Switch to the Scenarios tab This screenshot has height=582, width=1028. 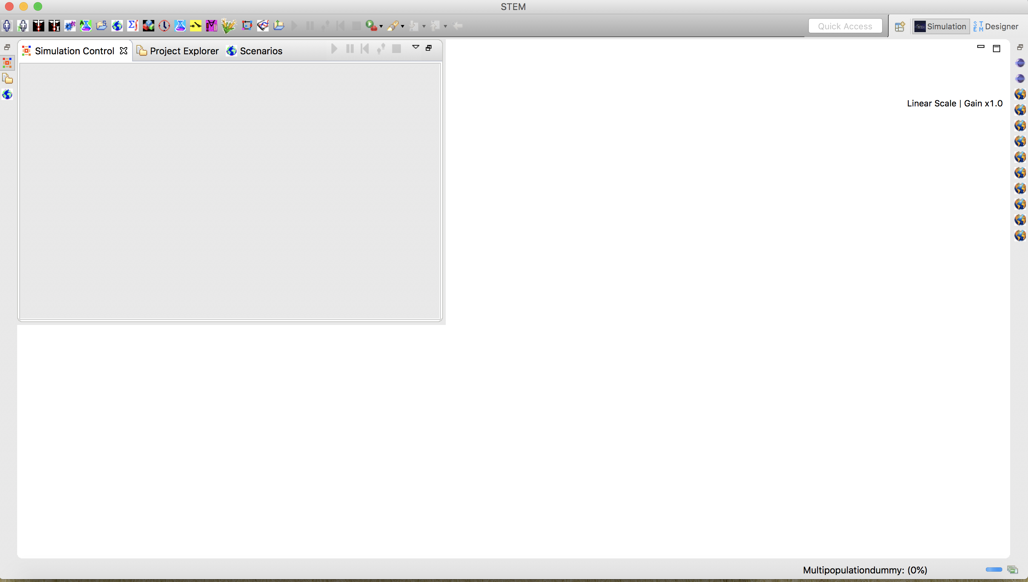254,51
